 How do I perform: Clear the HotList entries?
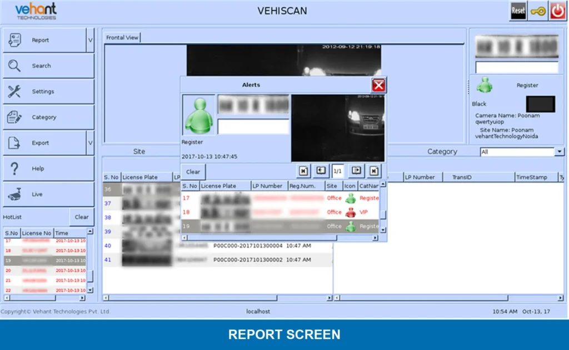point(82,217)
